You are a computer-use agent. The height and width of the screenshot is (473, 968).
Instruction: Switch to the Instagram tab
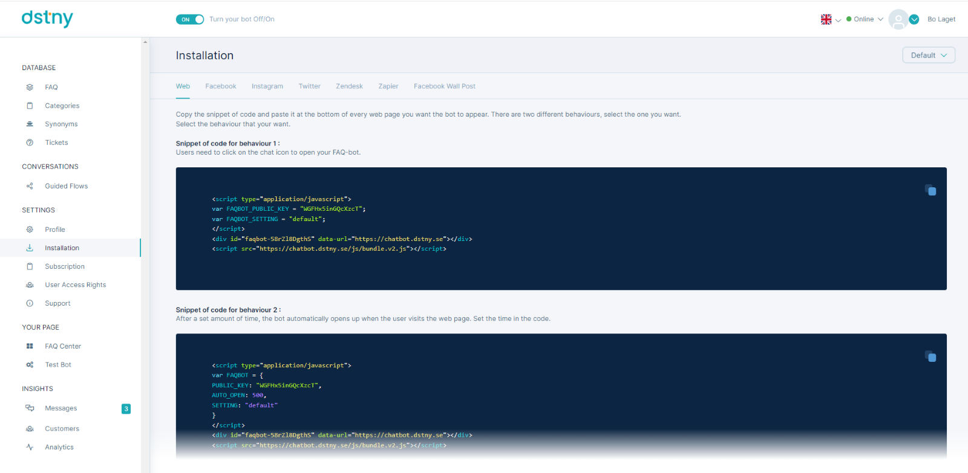click(267, 86)
